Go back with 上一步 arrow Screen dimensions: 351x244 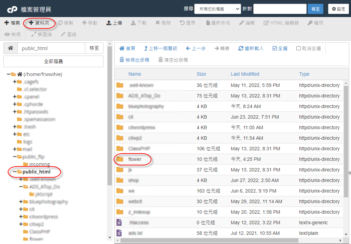click(x=188, y=48)
